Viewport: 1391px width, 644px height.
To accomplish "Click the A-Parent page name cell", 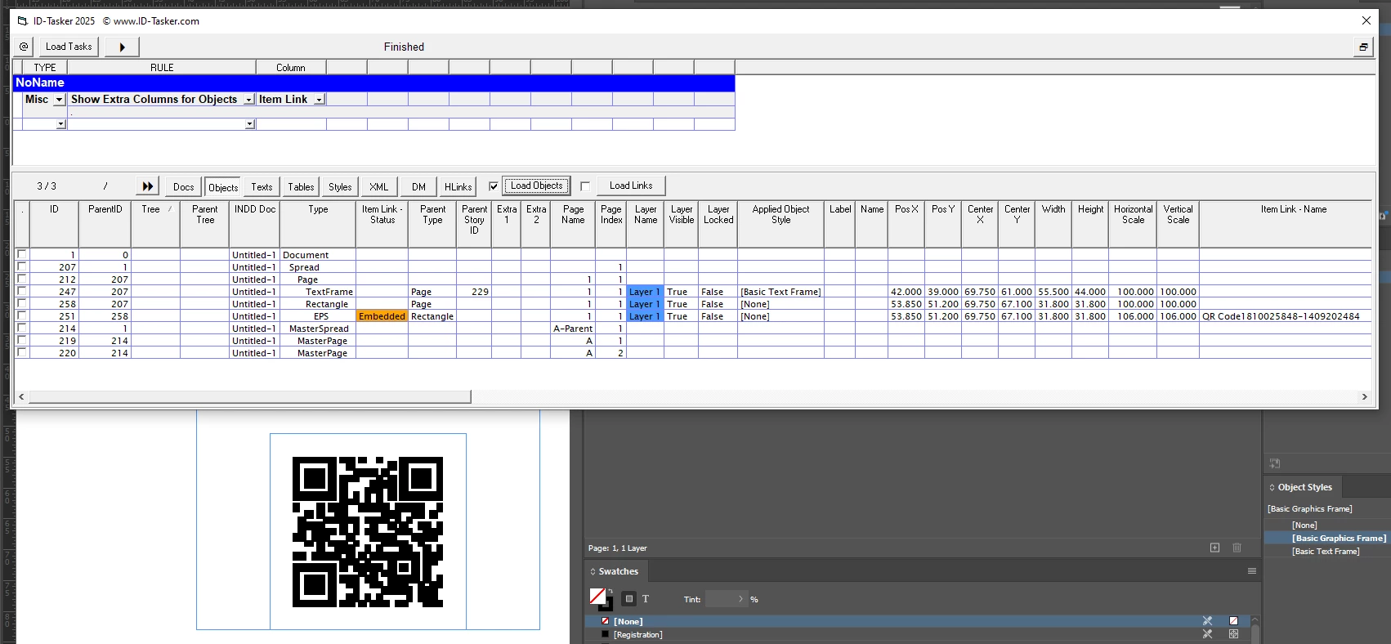I will tap(573, 329).
